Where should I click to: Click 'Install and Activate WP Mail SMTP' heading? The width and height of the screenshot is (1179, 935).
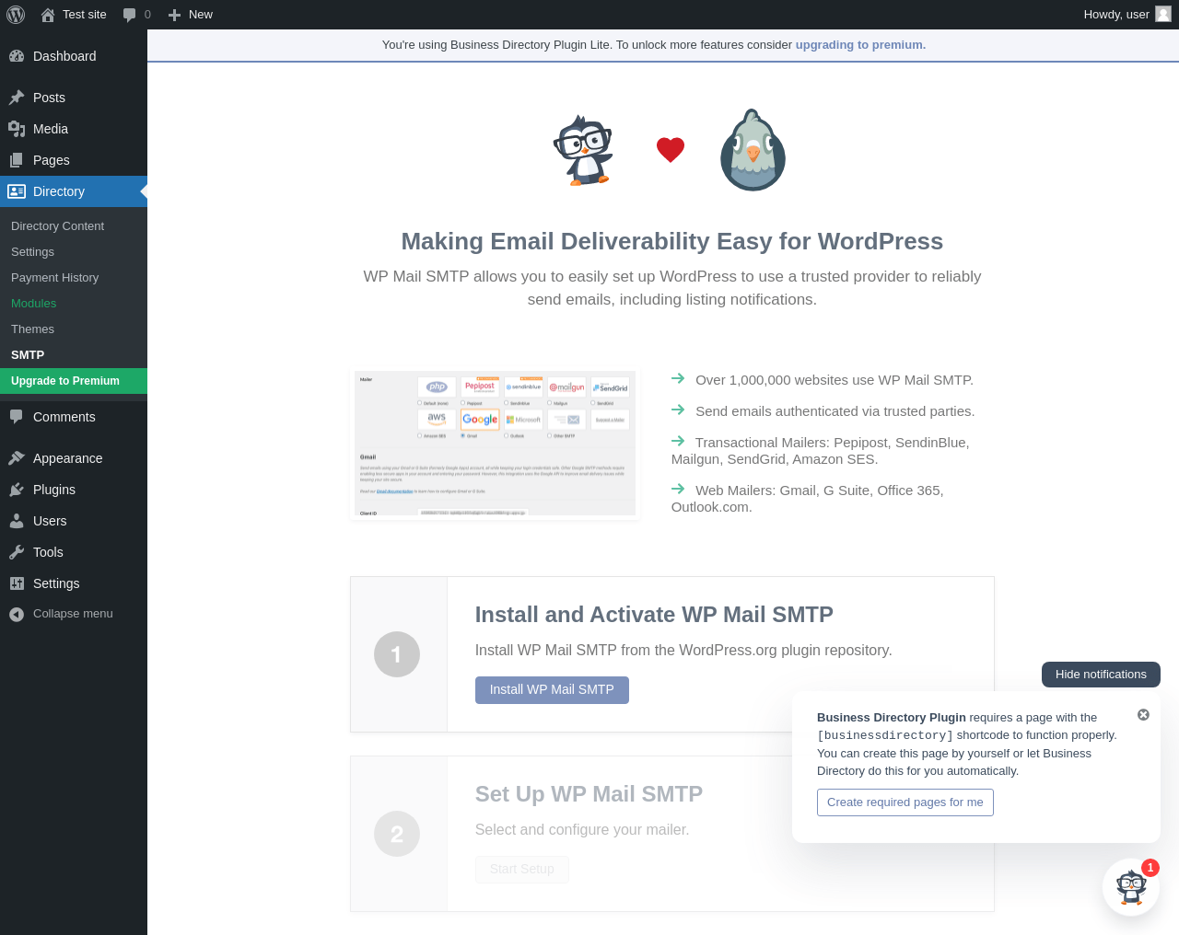tap(654, 615)
